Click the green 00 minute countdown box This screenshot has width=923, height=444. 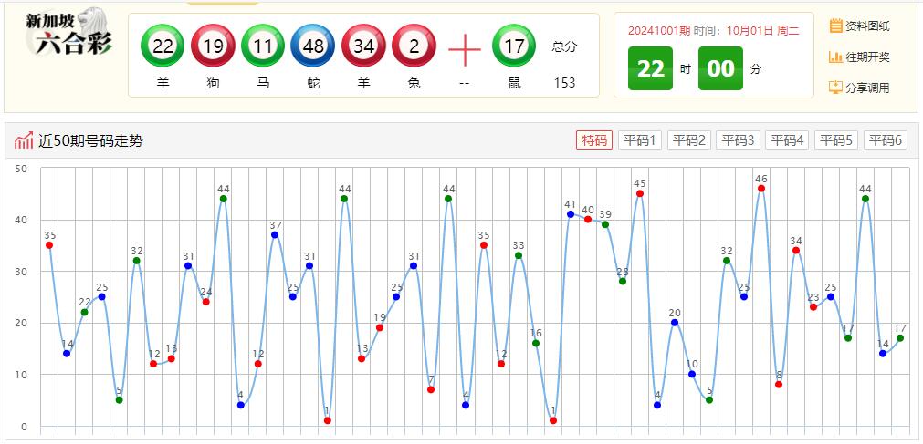pos(720,69)
